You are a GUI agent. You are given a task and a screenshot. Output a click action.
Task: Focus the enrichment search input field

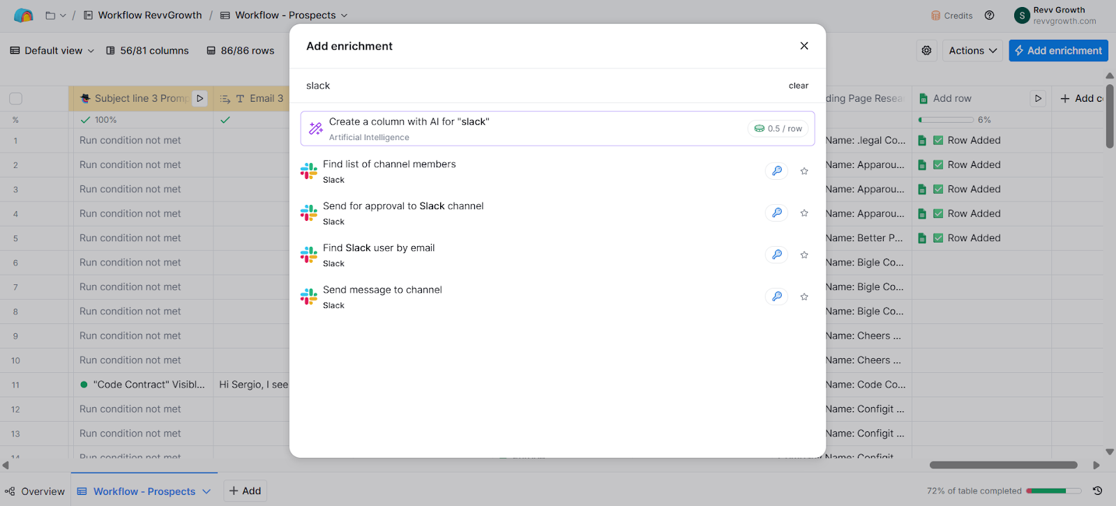(544, 86)
